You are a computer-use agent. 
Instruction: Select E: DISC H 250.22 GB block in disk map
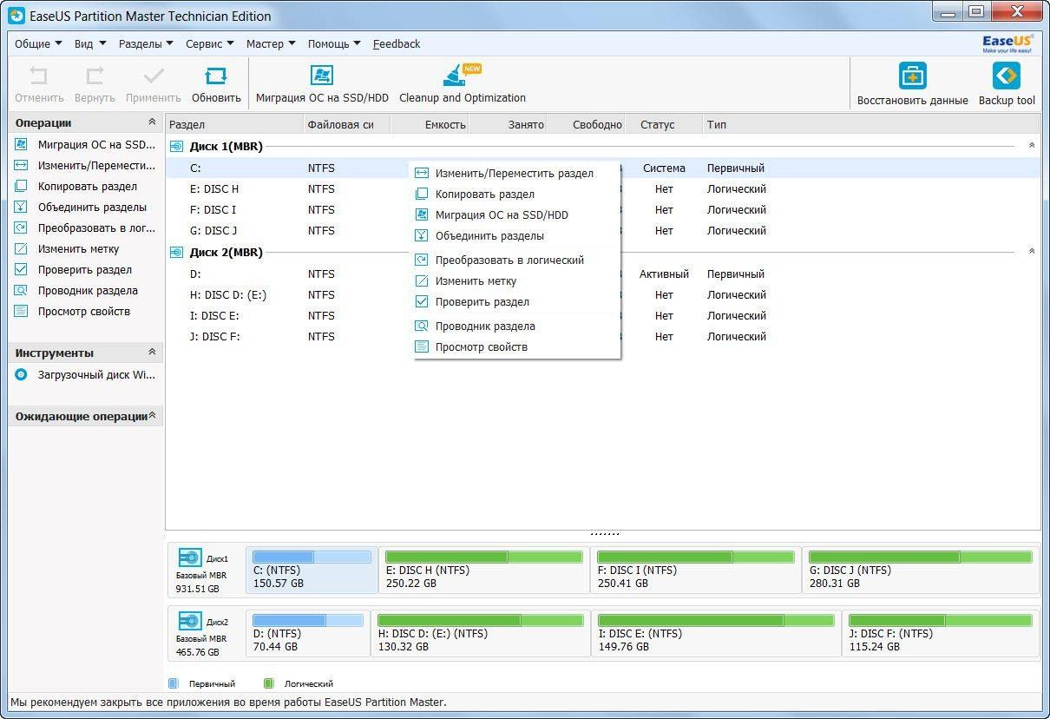[x=483, y=570]
